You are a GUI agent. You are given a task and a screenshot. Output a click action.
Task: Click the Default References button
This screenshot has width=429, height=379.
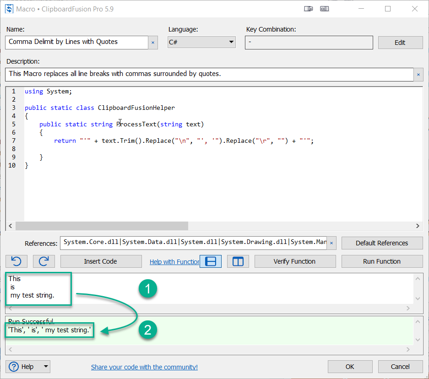click(x=382, y=243)
